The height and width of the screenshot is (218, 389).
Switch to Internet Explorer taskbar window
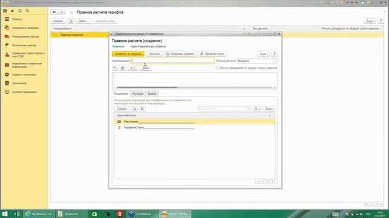click(39, 214)
